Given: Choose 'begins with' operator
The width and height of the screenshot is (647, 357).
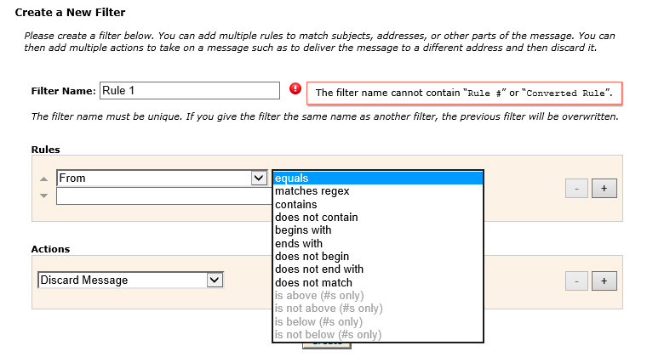Looking at the screenshot, I should (377, 230).
